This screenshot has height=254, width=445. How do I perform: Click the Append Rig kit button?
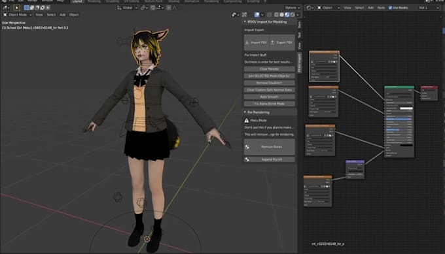[x=270, y=160]
